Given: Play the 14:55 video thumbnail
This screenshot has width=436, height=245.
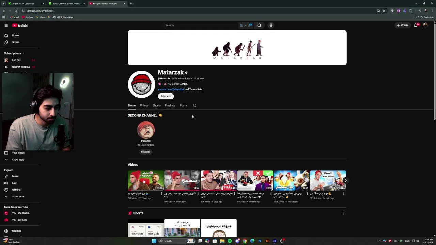Looking at the screenshot, I should point(182,180).
